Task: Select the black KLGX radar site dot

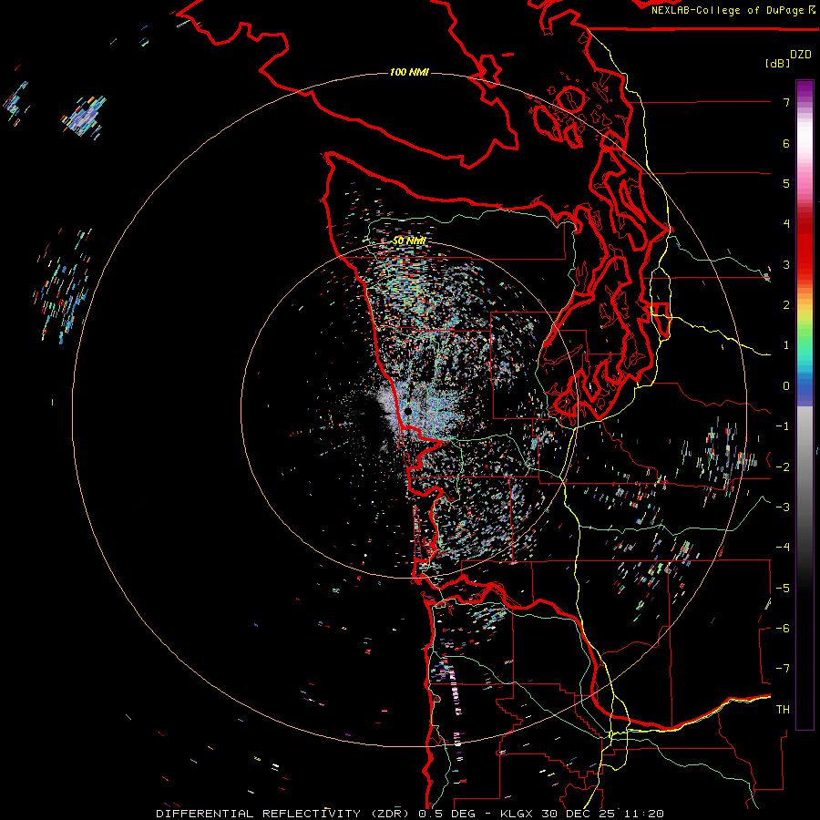Action: 408,413
